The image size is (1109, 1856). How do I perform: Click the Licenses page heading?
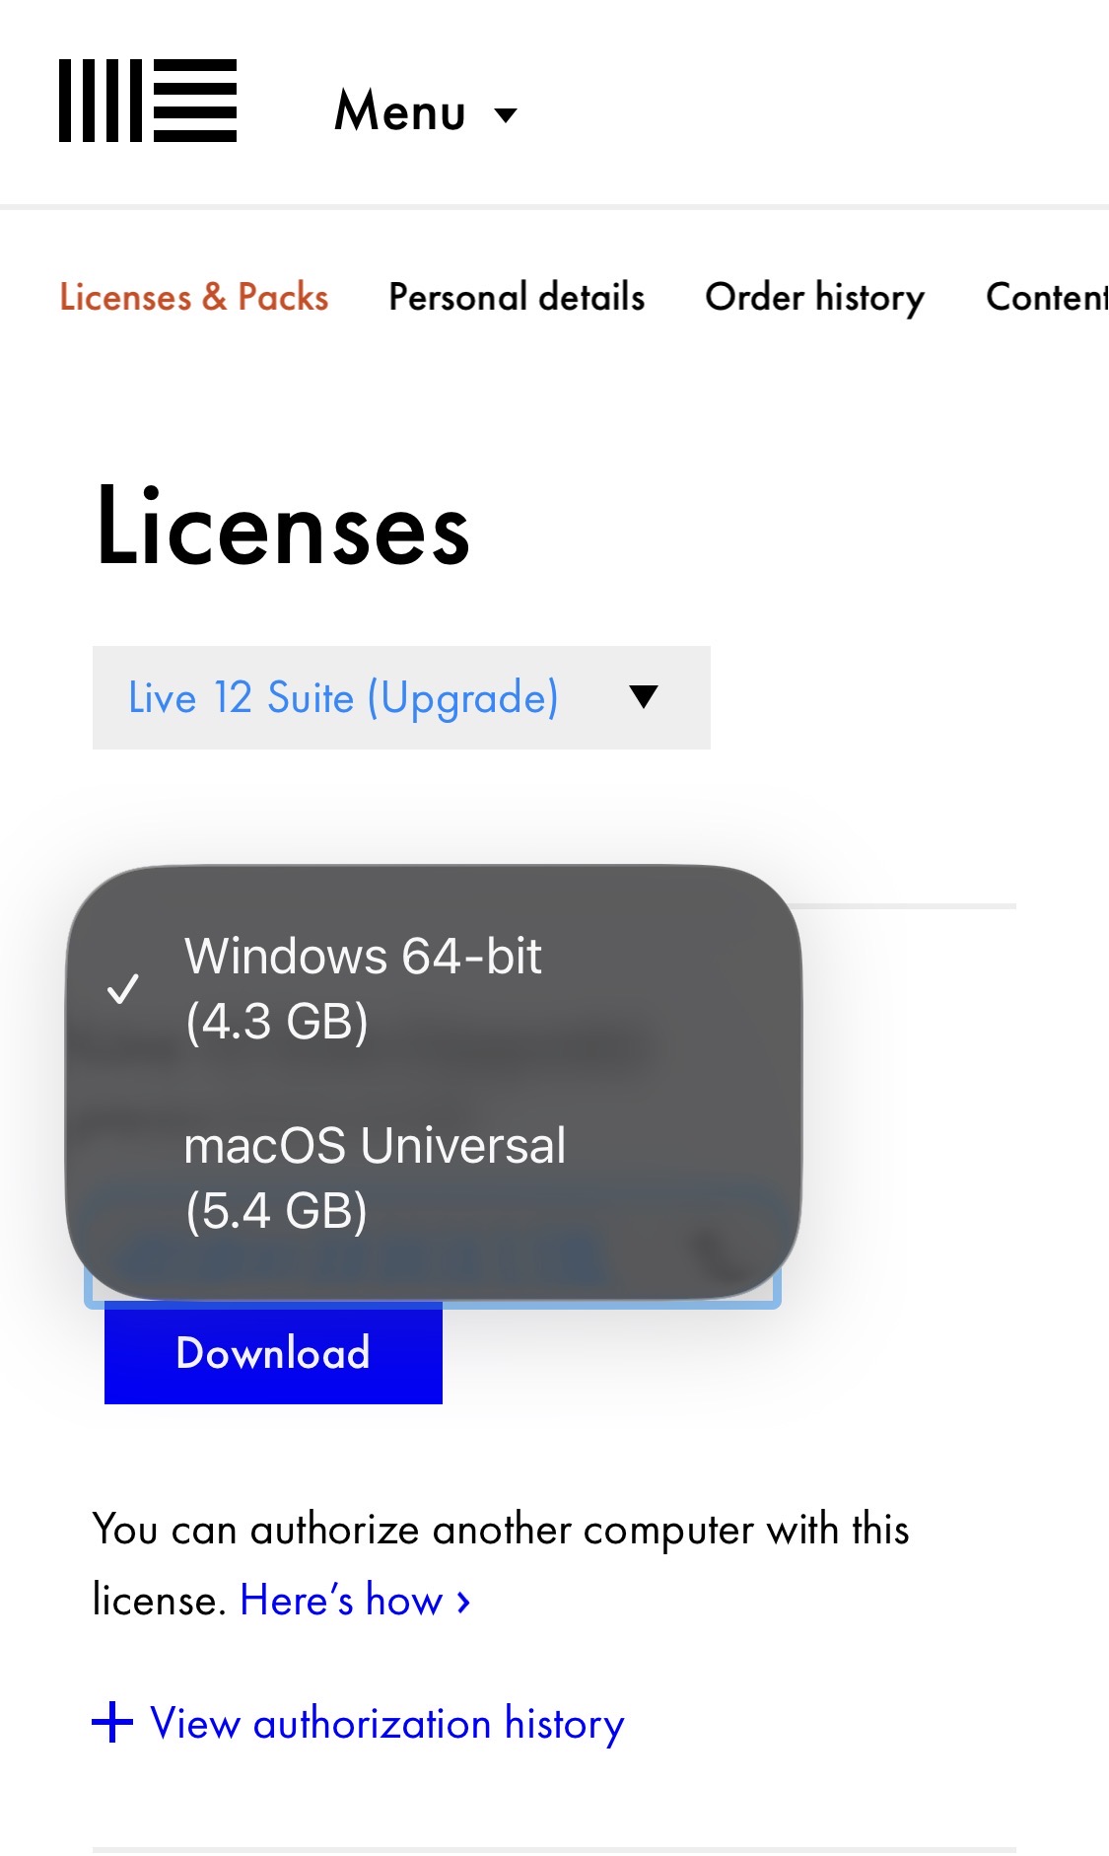[283, 527]
